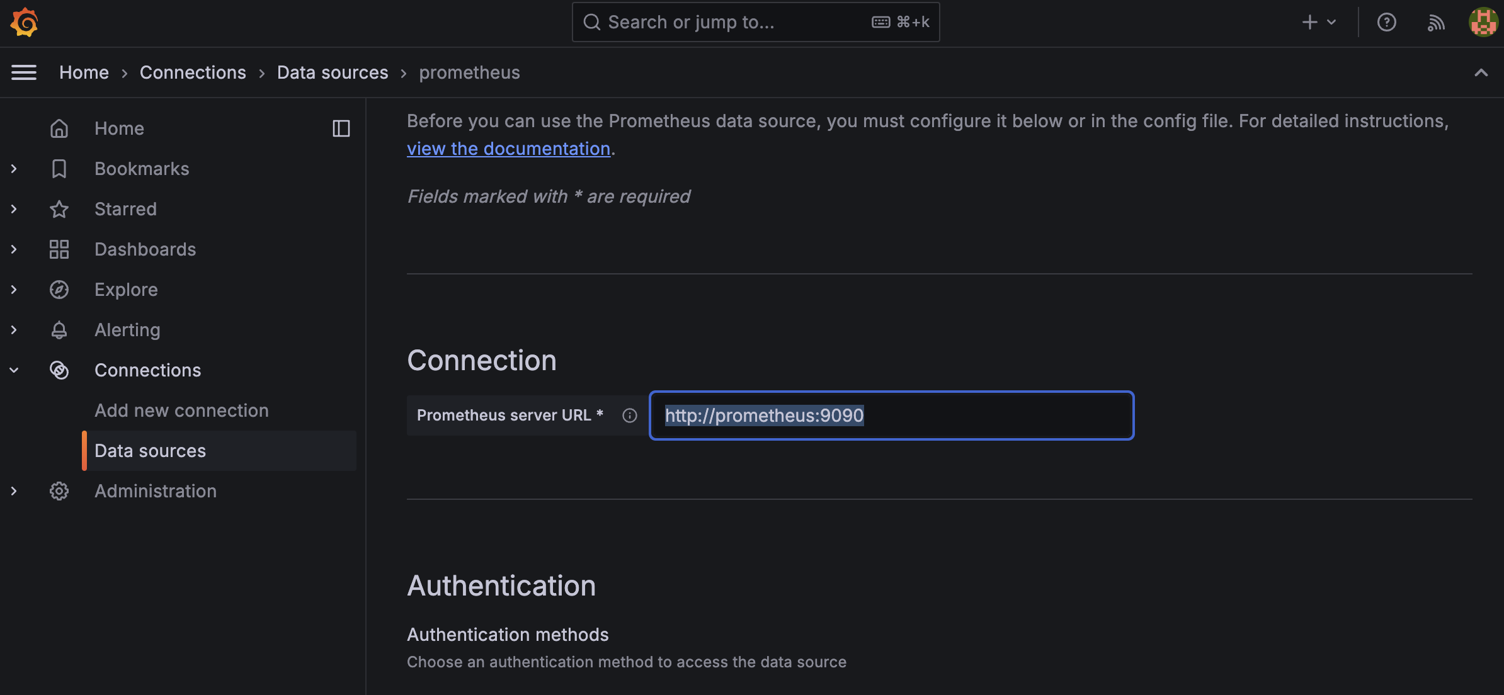The height and width of the screenshot is (695, 1504).
Task: Click the Administration gear icon
Action: pyautogui.click(x=59, y=491)
